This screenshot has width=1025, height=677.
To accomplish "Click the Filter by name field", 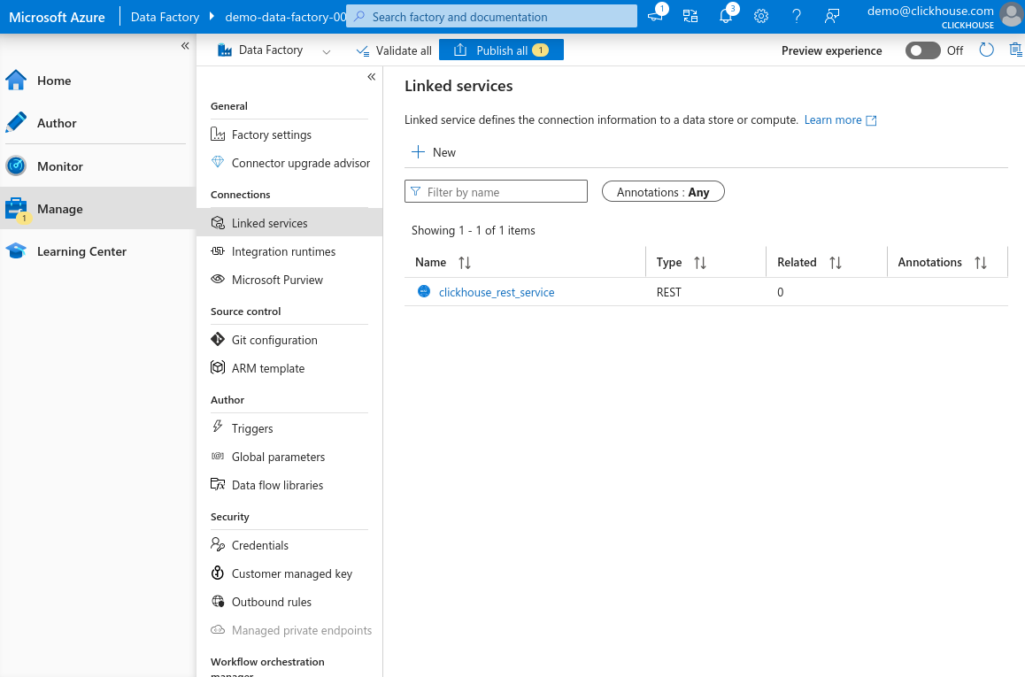I will click(x=496, y=191).
